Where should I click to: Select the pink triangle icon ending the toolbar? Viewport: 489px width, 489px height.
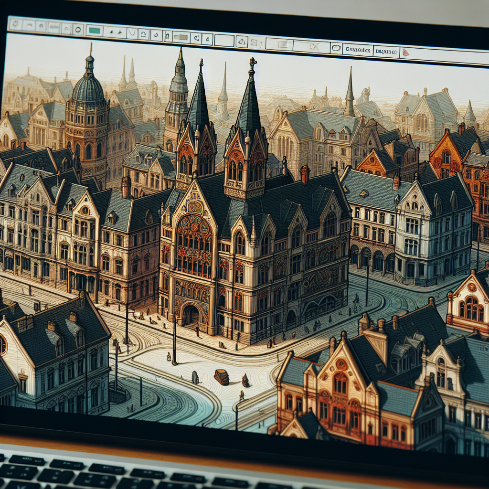[x=405, y=53]
